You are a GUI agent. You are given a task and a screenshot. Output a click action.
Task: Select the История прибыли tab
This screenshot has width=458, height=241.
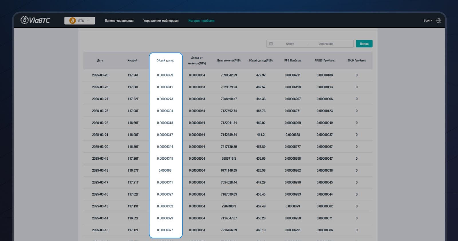pyautogui.click(x=201, y=21)
